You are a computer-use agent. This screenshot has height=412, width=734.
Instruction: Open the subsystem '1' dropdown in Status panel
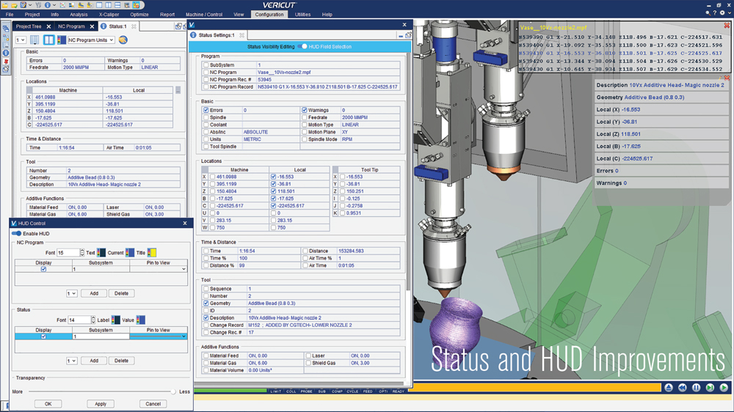point(21,40)
